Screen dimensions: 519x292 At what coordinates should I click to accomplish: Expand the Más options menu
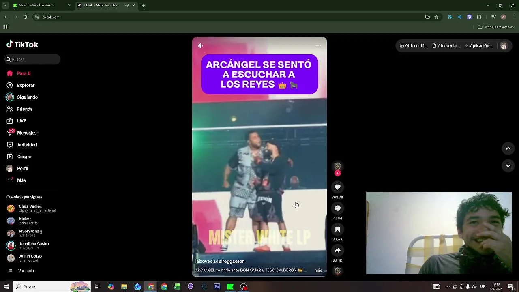(x=16, y=180)
